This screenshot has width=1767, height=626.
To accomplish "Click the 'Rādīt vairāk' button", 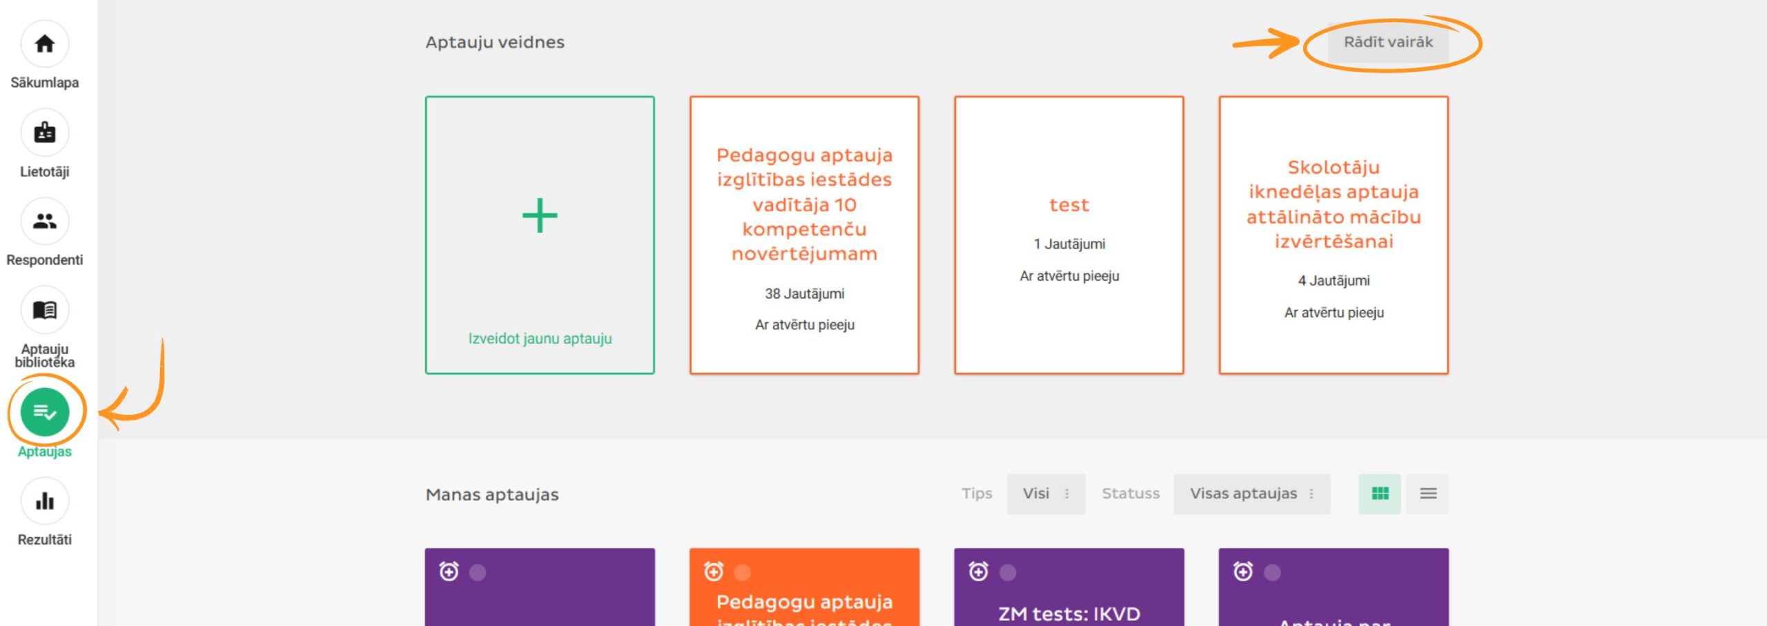I will tap(1388, 42).
